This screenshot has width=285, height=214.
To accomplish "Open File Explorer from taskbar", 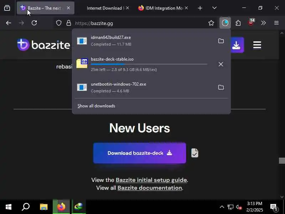I will (x=43, y=207).
